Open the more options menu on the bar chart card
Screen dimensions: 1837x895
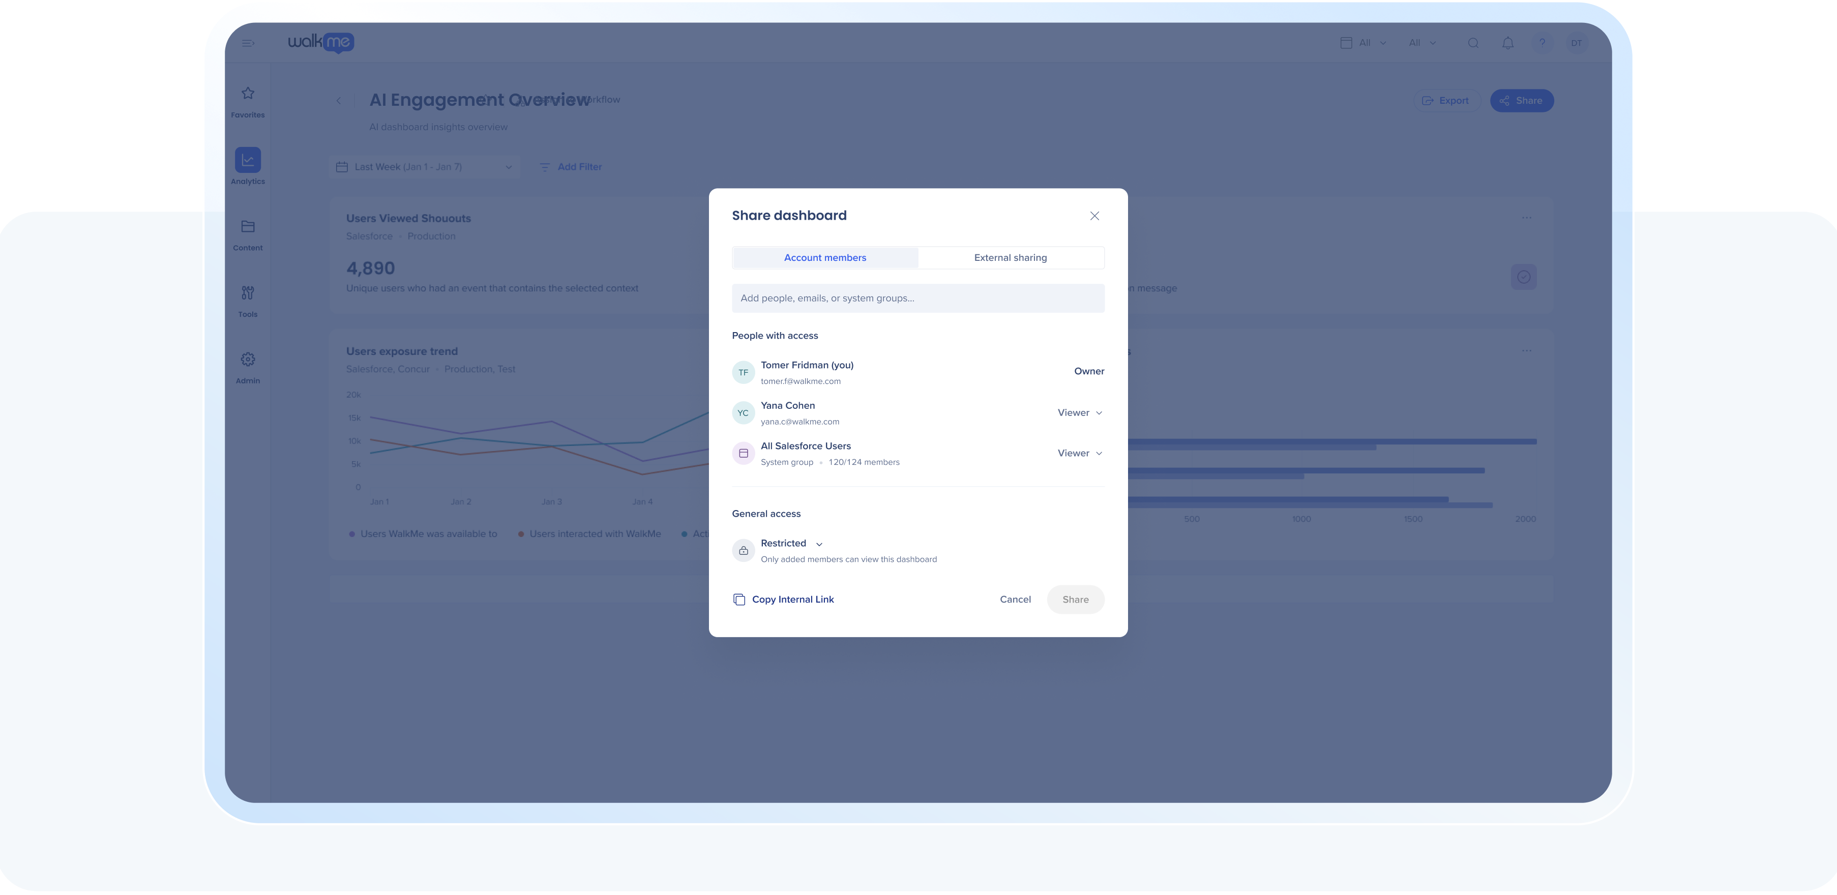point(1526,351)
